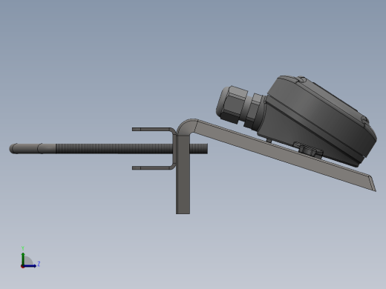Select the threaded rod in the model
This screenshot has height=289, width=386.
click(108, 148)
